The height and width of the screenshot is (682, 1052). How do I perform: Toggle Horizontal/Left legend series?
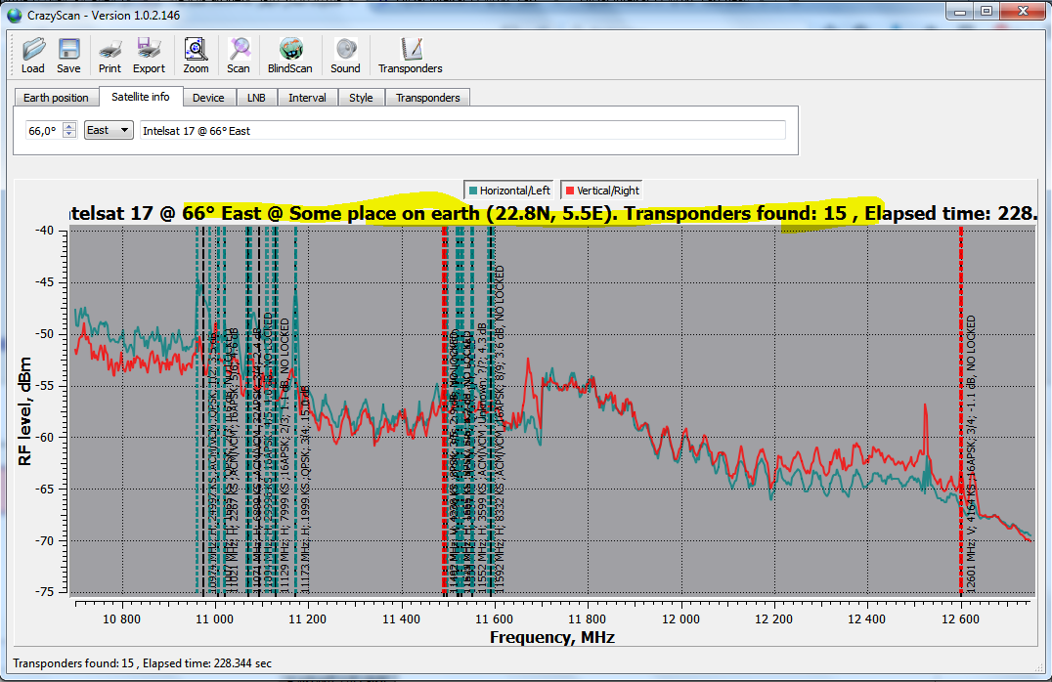point(508,191)
